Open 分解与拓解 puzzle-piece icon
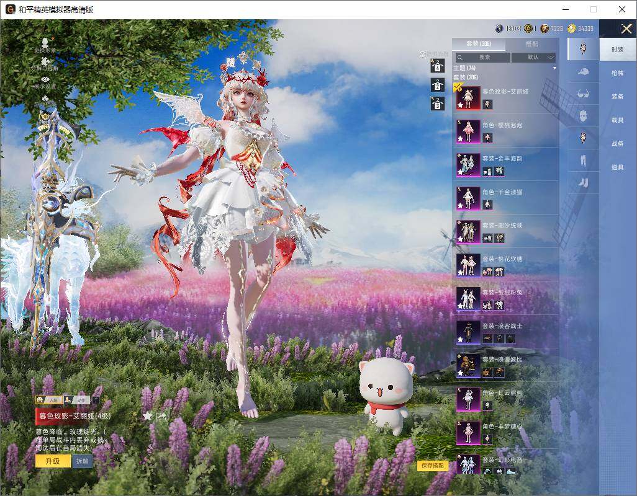This screenshot has width=637, height=496. click(x=45, y=61)
